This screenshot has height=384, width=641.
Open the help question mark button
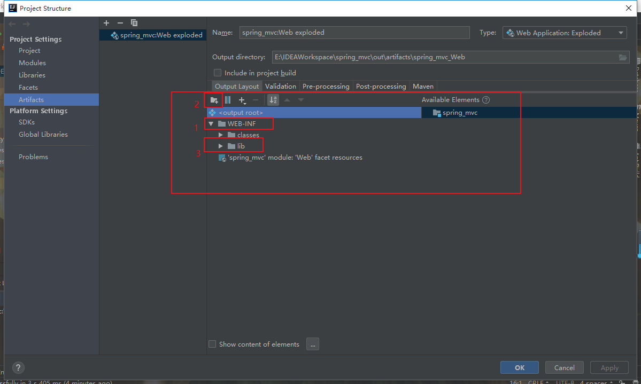click(18, 367)
